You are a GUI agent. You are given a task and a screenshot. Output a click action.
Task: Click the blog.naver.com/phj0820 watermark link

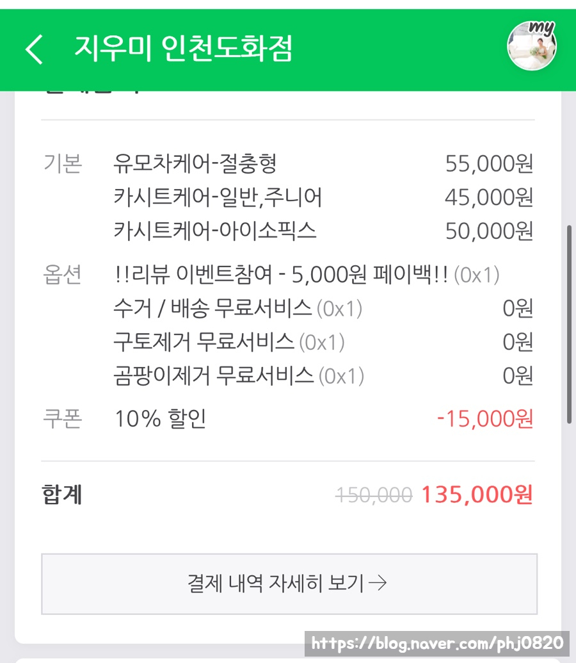pos(438,643)
